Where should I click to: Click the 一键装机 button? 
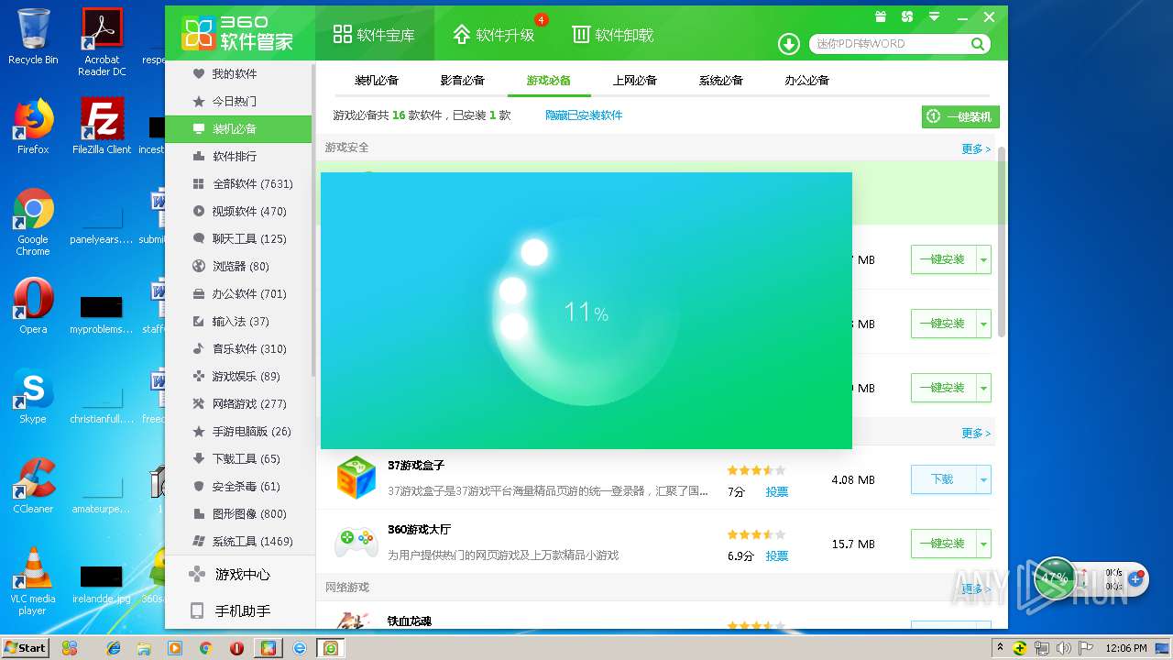coord(960,116)
